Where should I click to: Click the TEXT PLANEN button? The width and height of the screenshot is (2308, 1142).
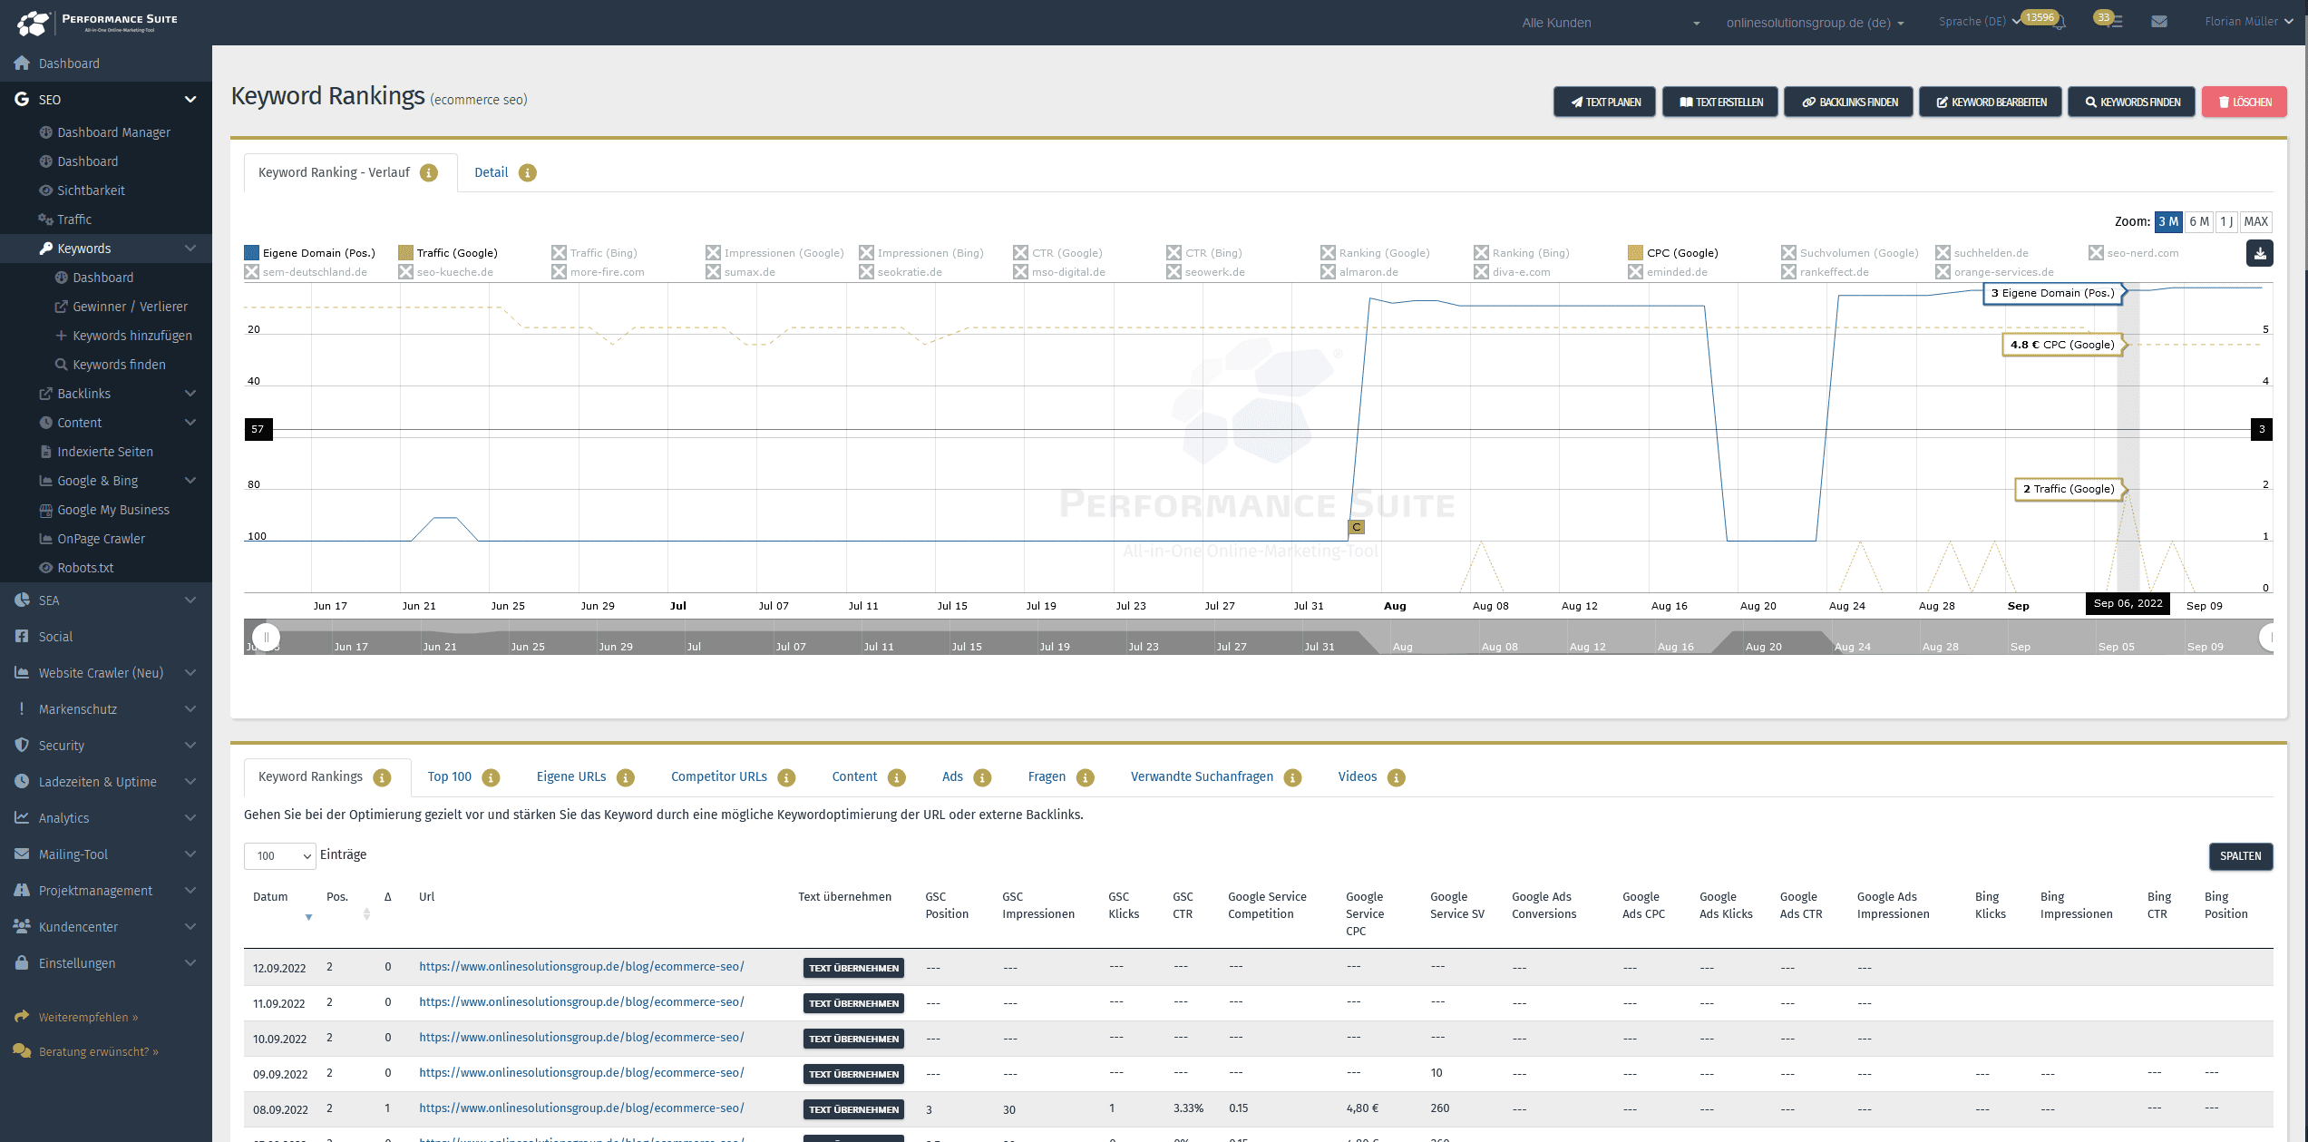coord(1604,102)
